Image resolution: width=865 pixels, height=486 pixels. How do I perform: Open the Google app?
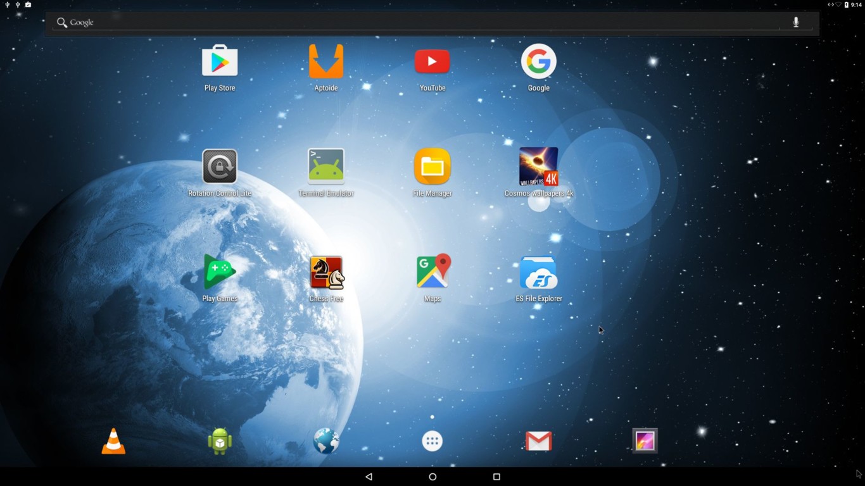pyautogui.click(x=539, y=61)
